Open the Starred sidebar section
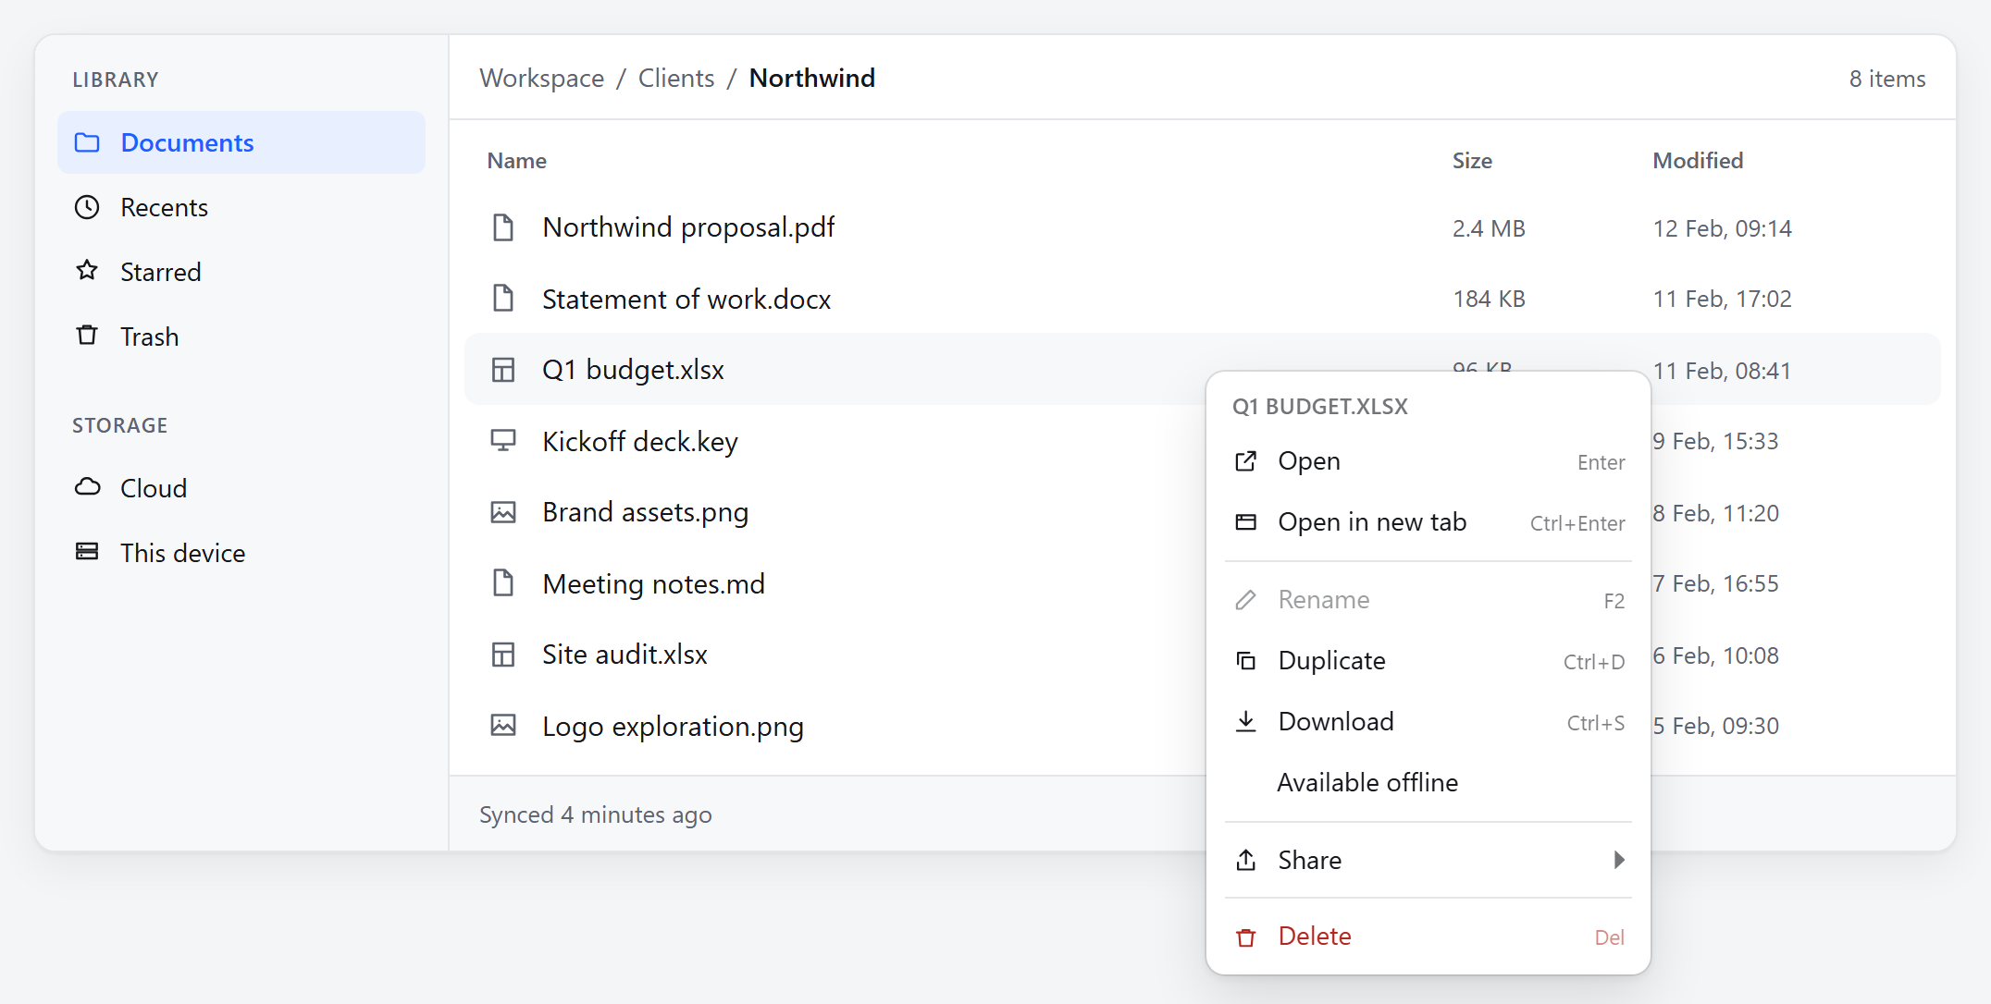The image size is (1991, 1004). coord(241,272)
